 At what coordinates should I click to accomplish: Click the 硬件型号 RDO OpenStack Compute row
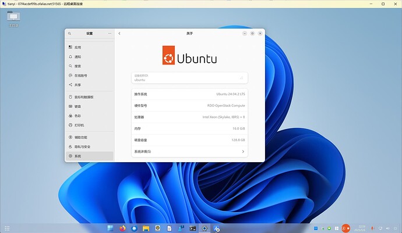point(189,105)
